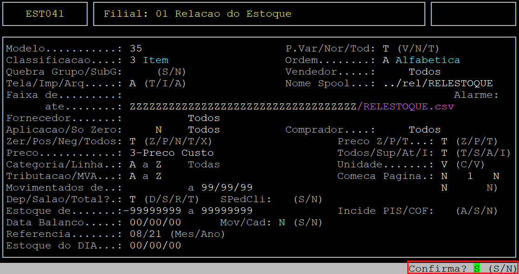Click the Modelo field value 35

pyautogui.click(x=136, y=49)
